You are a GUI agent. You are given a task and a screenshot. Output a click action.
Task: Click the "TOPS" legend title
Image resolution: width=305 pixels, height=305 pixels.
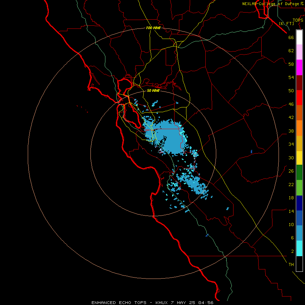(298, 20)
